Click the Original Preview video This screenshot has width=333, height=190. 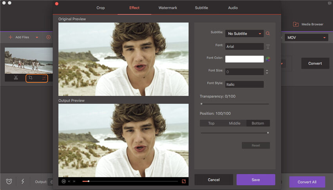click(123, 59)
